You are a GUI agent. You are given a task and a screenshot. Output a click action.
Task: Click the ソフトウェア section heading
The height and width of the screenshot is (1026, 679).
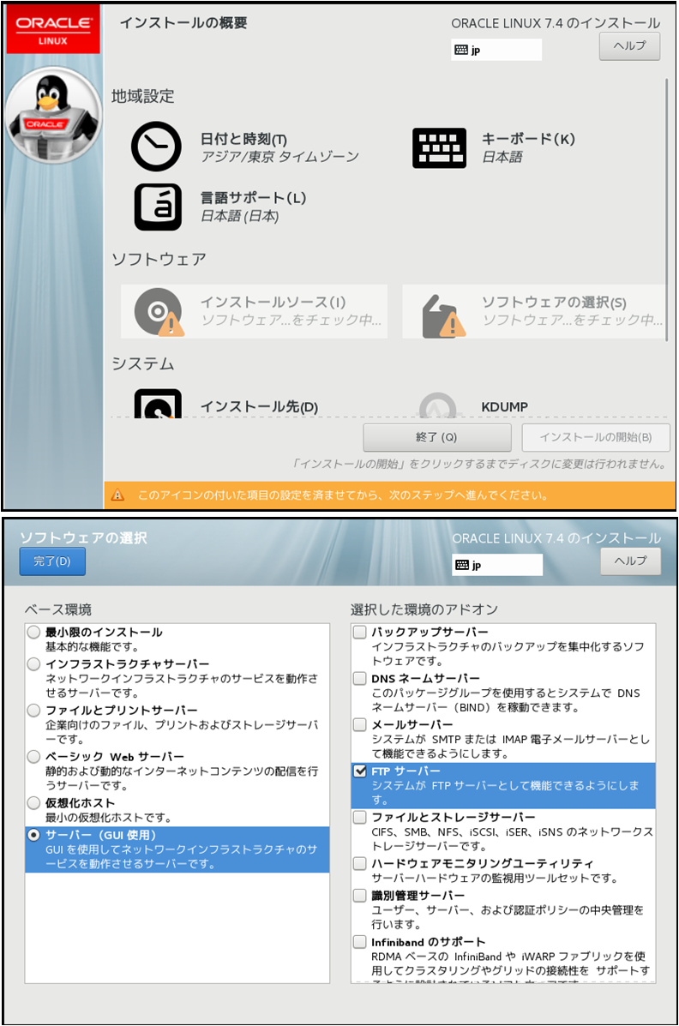(x=159, y=259)
